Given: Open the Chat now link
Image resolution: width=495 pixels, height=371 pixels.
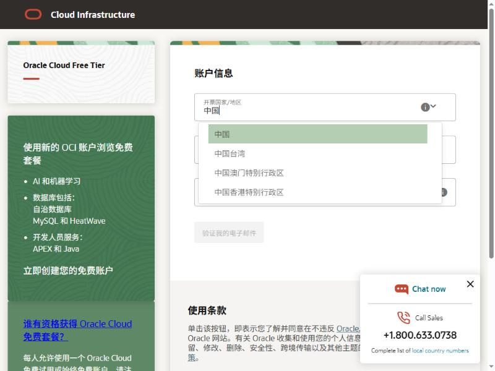Looking at the screenshot, I should (429, 289).
